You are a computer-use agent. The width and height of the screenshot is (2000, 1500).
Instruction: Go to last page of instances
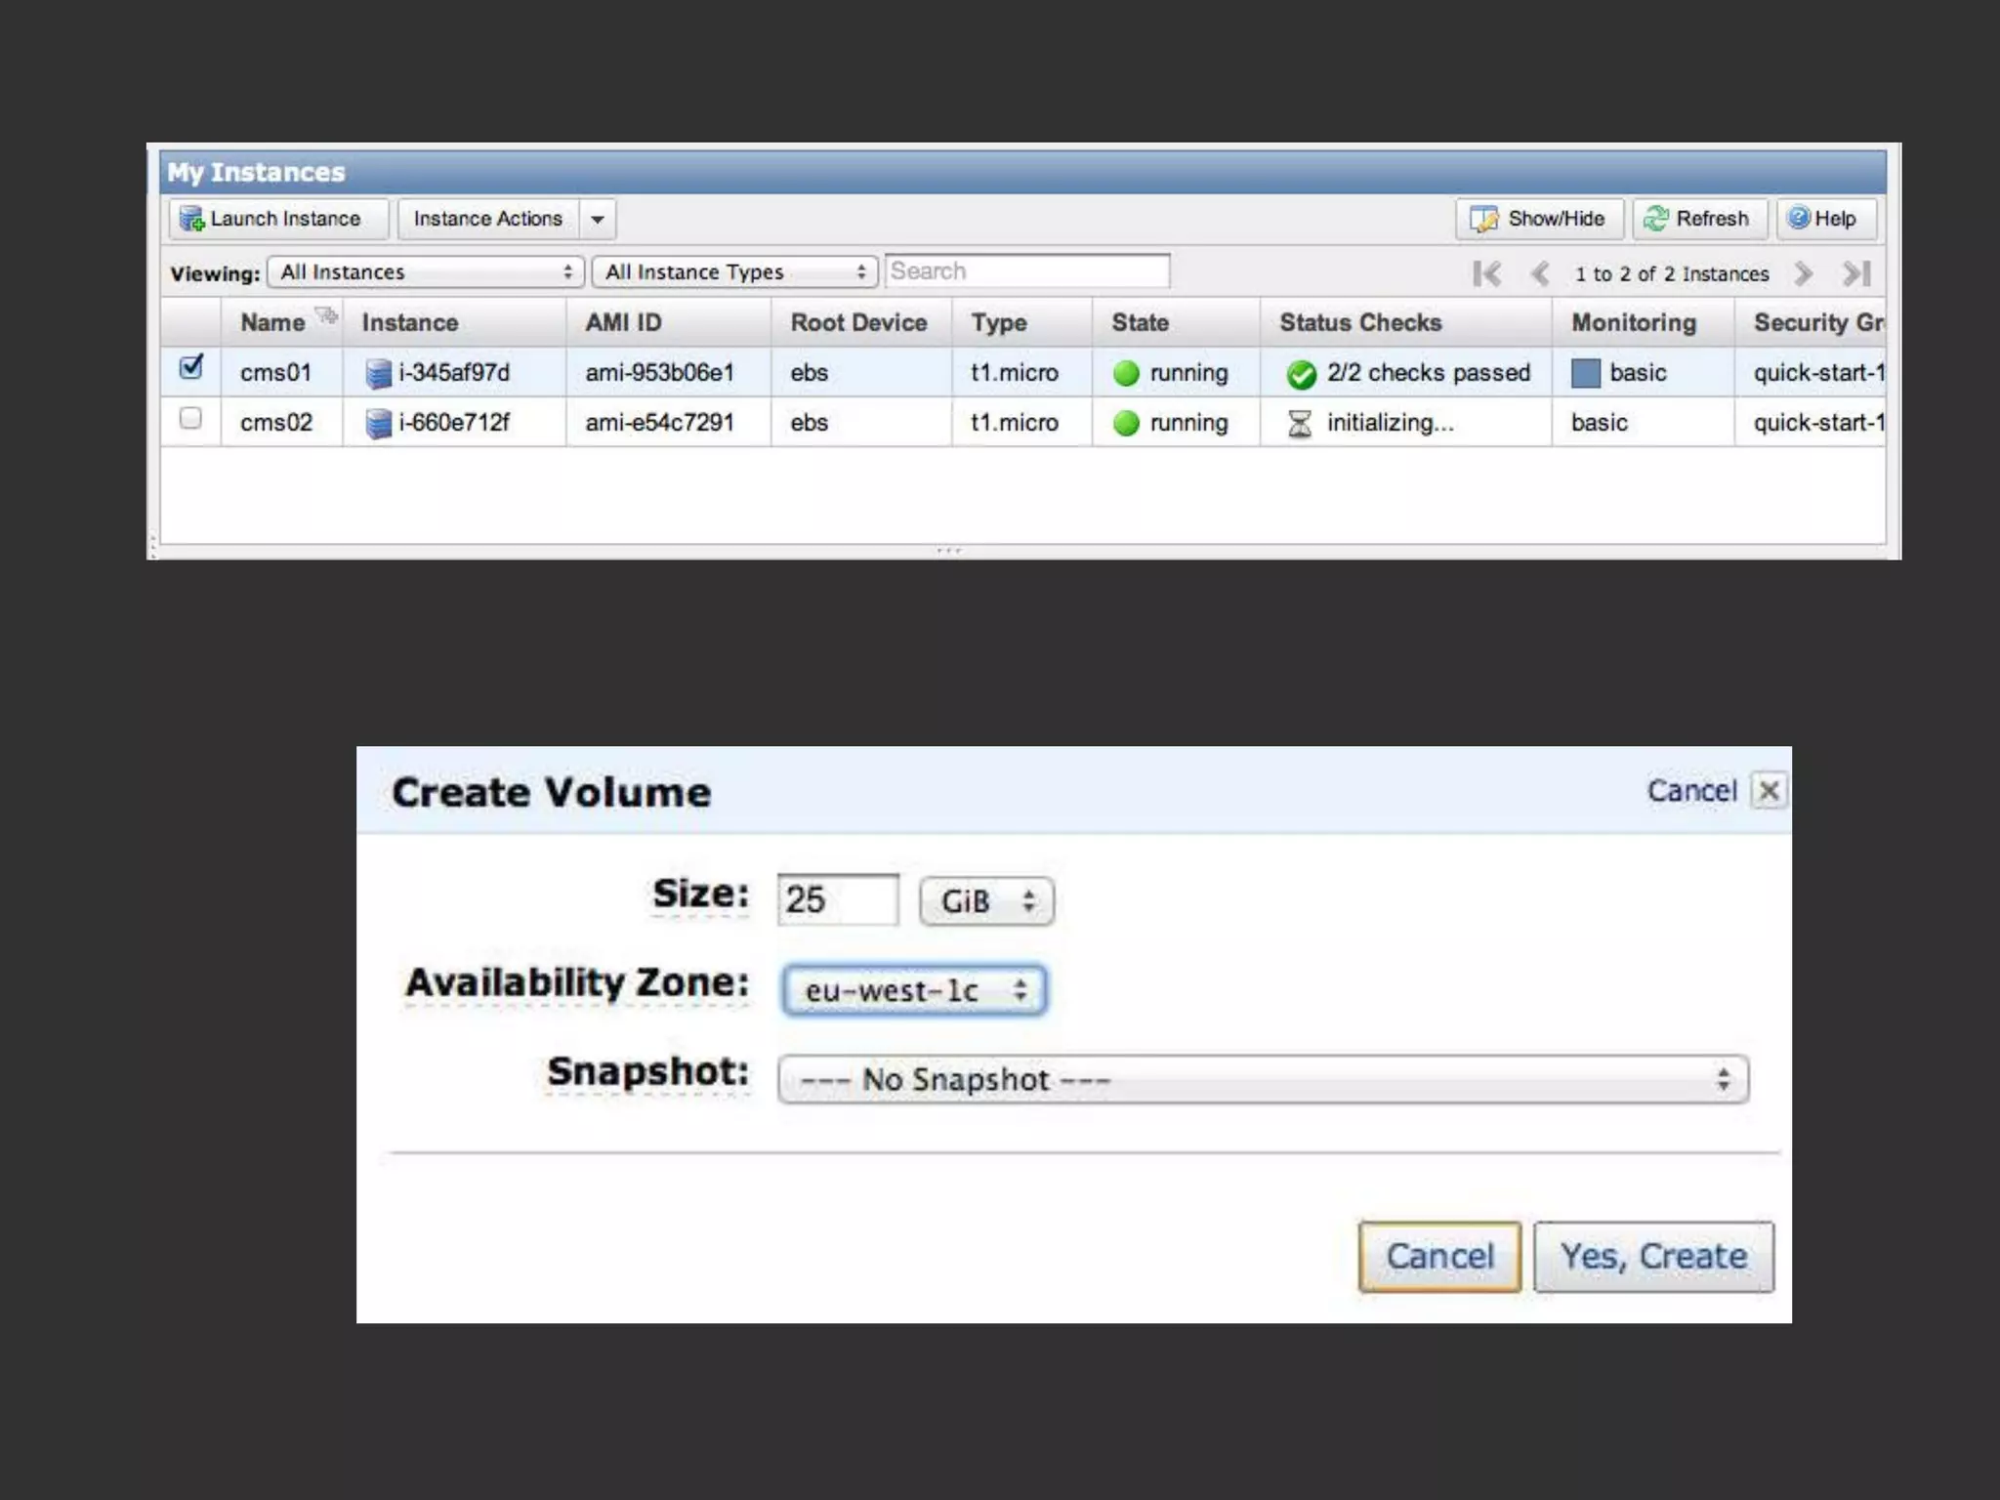click(x=1856, y=273)
